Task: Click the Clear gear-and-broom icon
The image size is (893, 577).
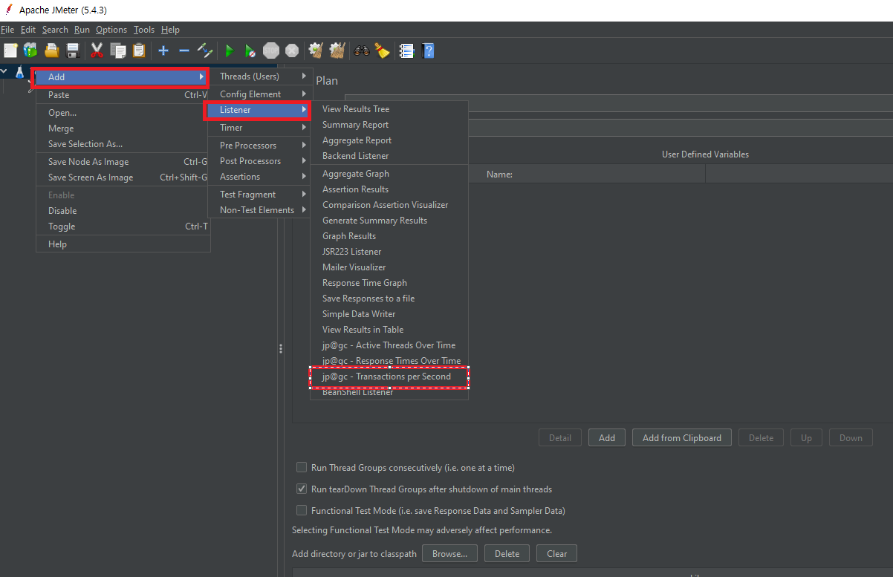Action: coord(316,50)
